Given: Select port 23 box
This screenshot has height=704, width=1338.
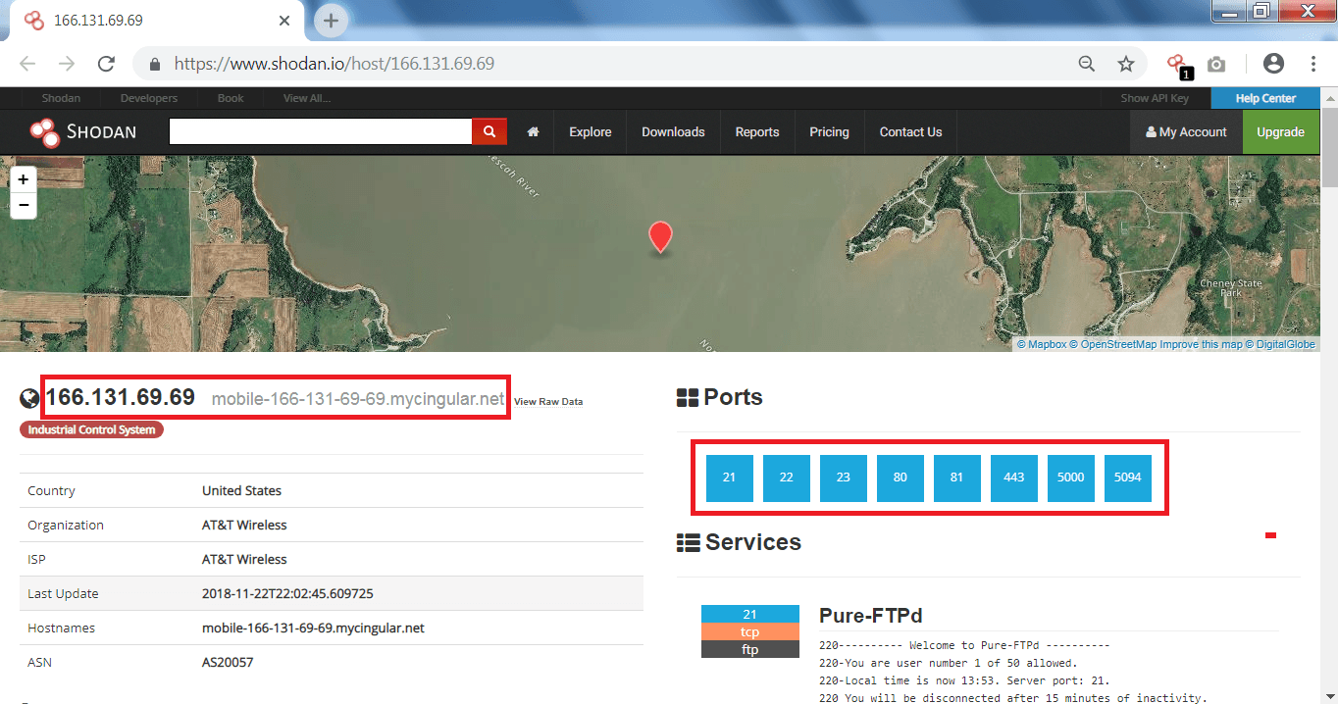Looking at the screenshot, I should [843, 478].
